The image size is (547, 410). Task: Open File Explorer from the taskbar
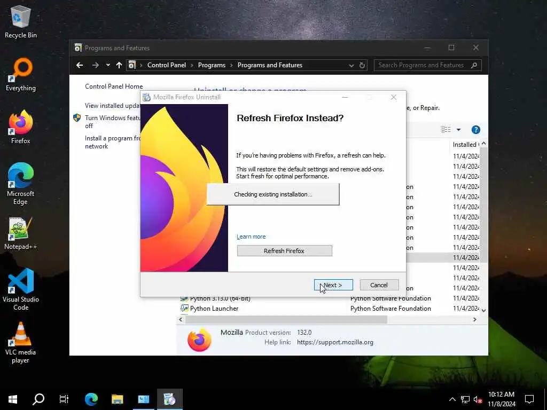117,399
